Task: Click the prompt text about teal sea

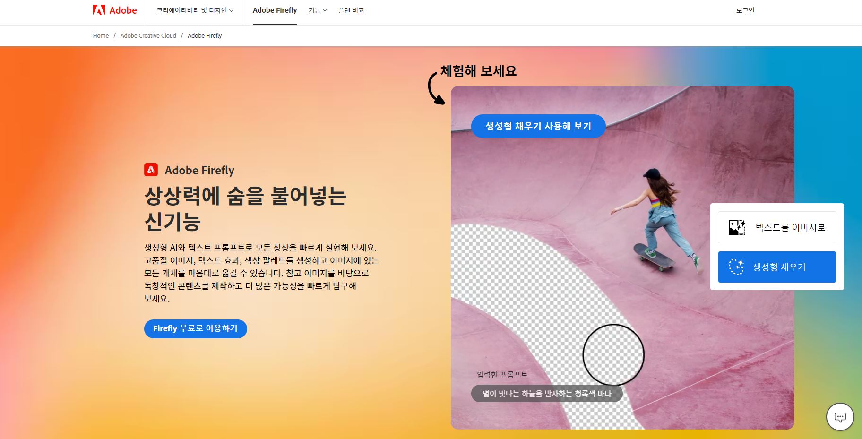Action: [547, 394]
